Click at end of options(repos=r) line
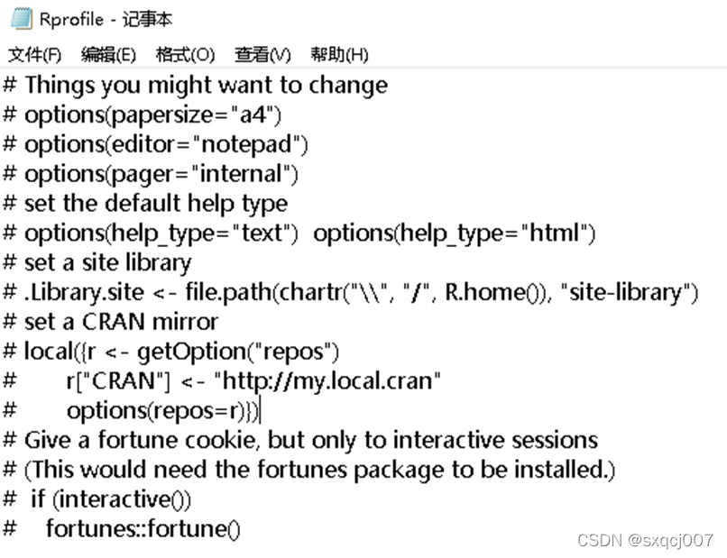This screenshot has width=727, height=558. 260,411
